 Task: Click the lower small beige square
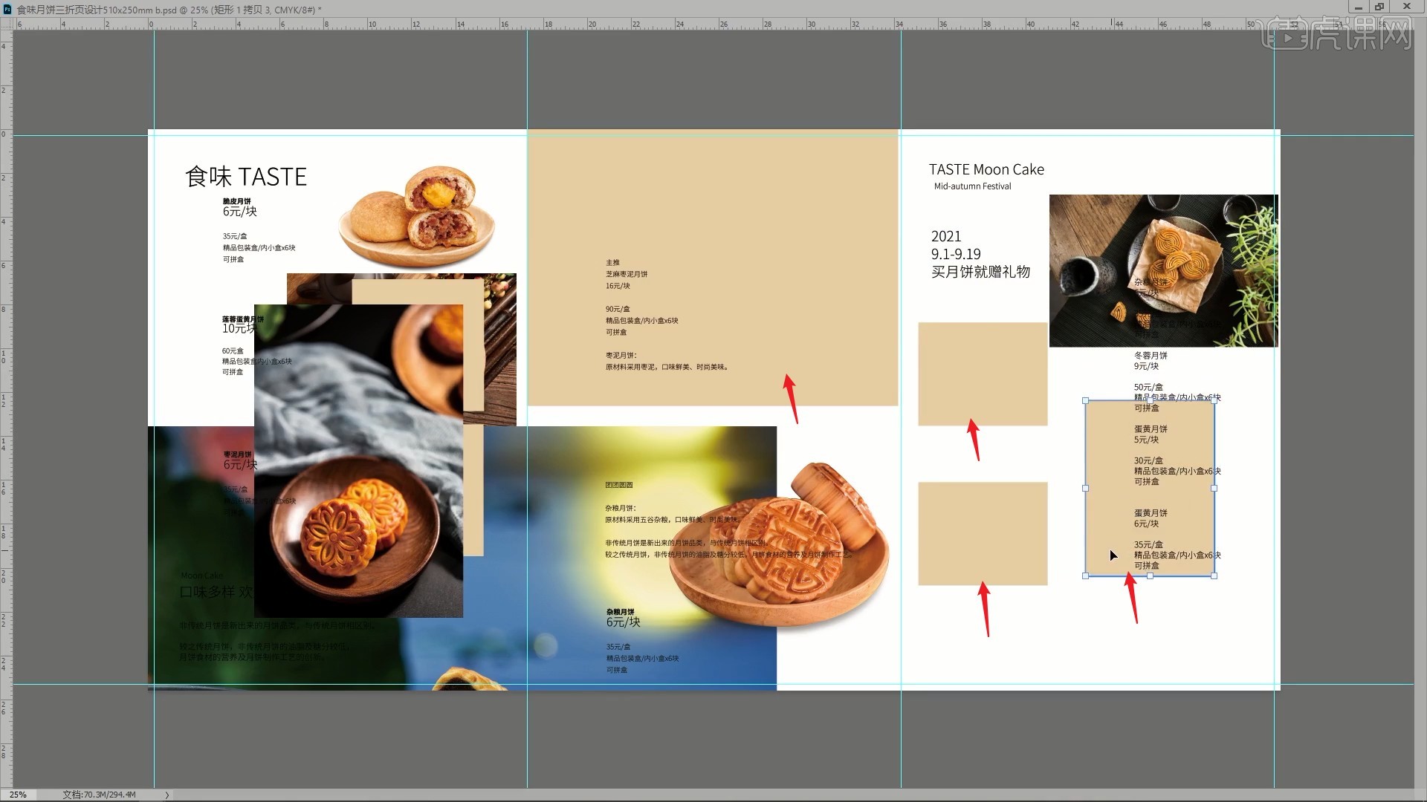point(983,533)
